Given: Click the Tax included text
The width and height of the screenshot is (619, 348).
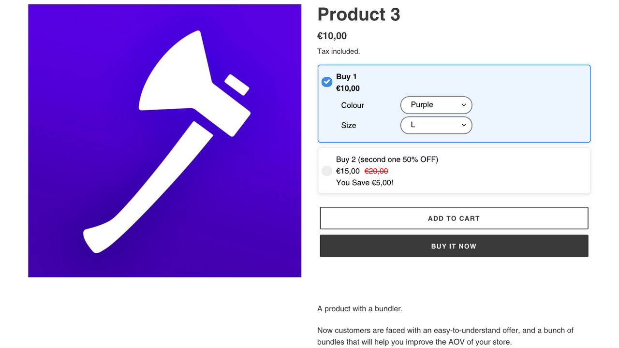Looking at the screenshot, I should coord(339,51).
